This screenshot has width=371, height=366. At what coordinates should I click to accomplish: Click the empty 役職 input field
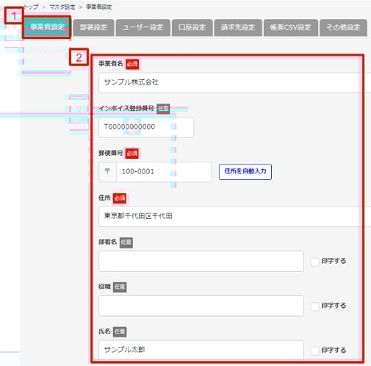coord(201,306)
